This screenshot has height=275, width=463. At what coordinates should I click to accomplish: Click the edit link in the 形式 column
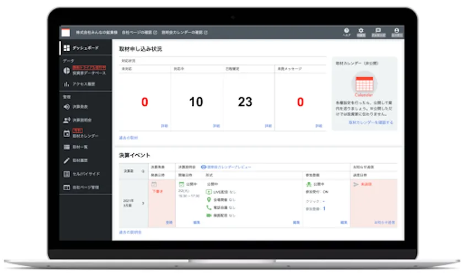(297, 223)
